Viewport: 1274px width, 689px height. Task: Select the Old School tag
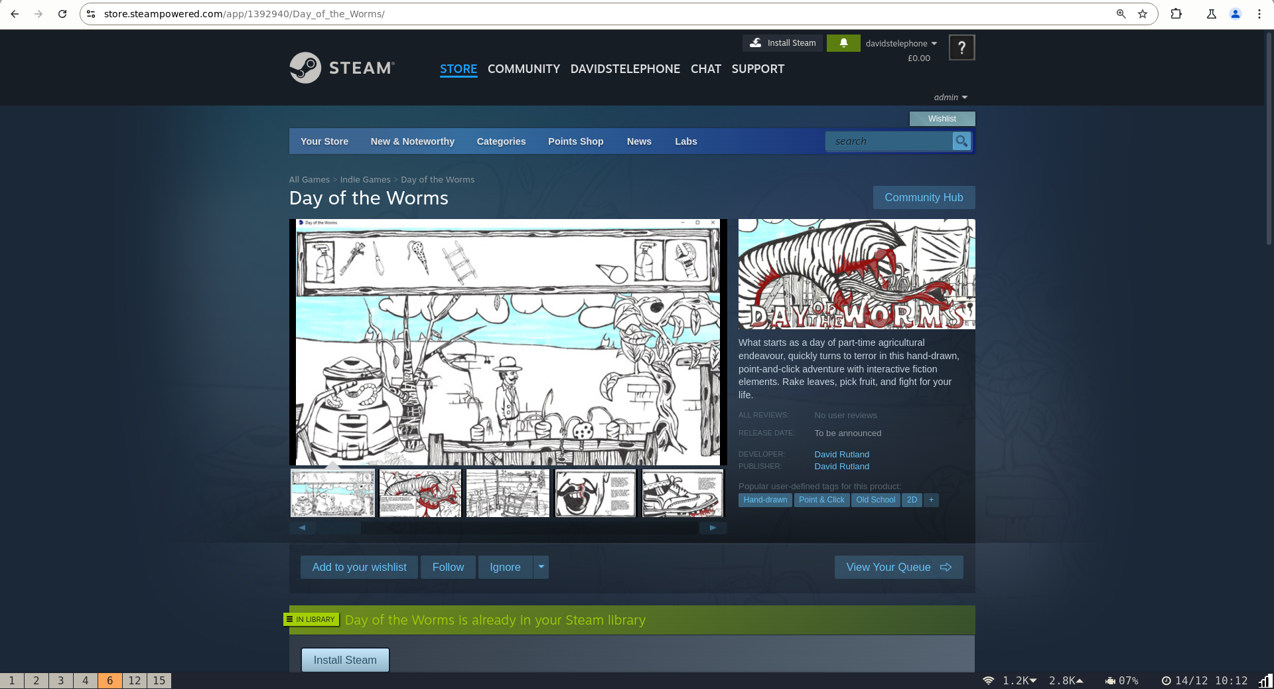click(x=875, y=500)
